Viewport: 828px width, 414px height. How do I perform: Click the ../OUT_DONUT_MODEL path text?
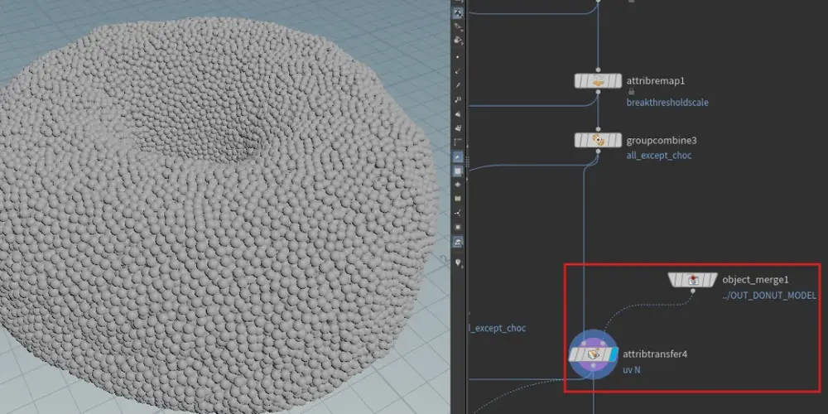pyautogui.click(x=769, y=296)
